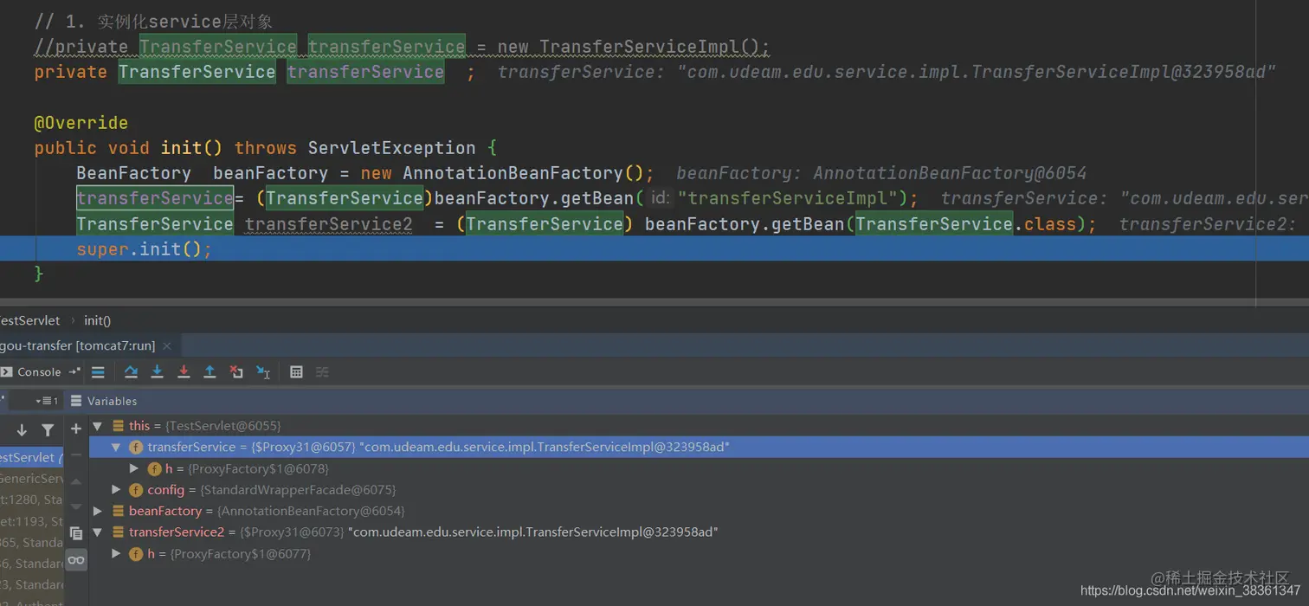Expand the config field node
1309x606 pixels.
click(116, 490)
